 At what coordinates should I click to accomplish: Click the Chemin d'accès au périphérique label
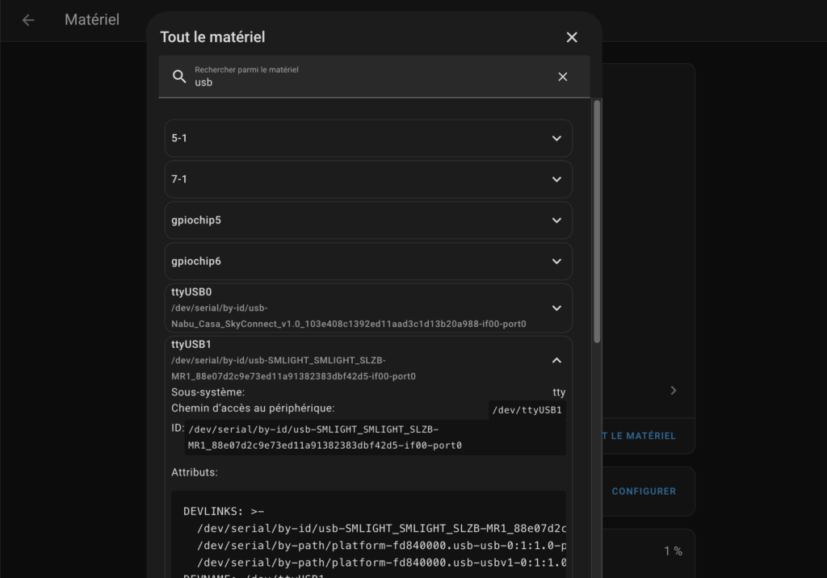[x=253, y=408]
